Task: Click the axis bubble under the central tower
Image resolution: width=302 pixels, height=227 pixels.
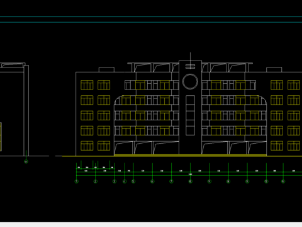Action: tap(191, 182)
